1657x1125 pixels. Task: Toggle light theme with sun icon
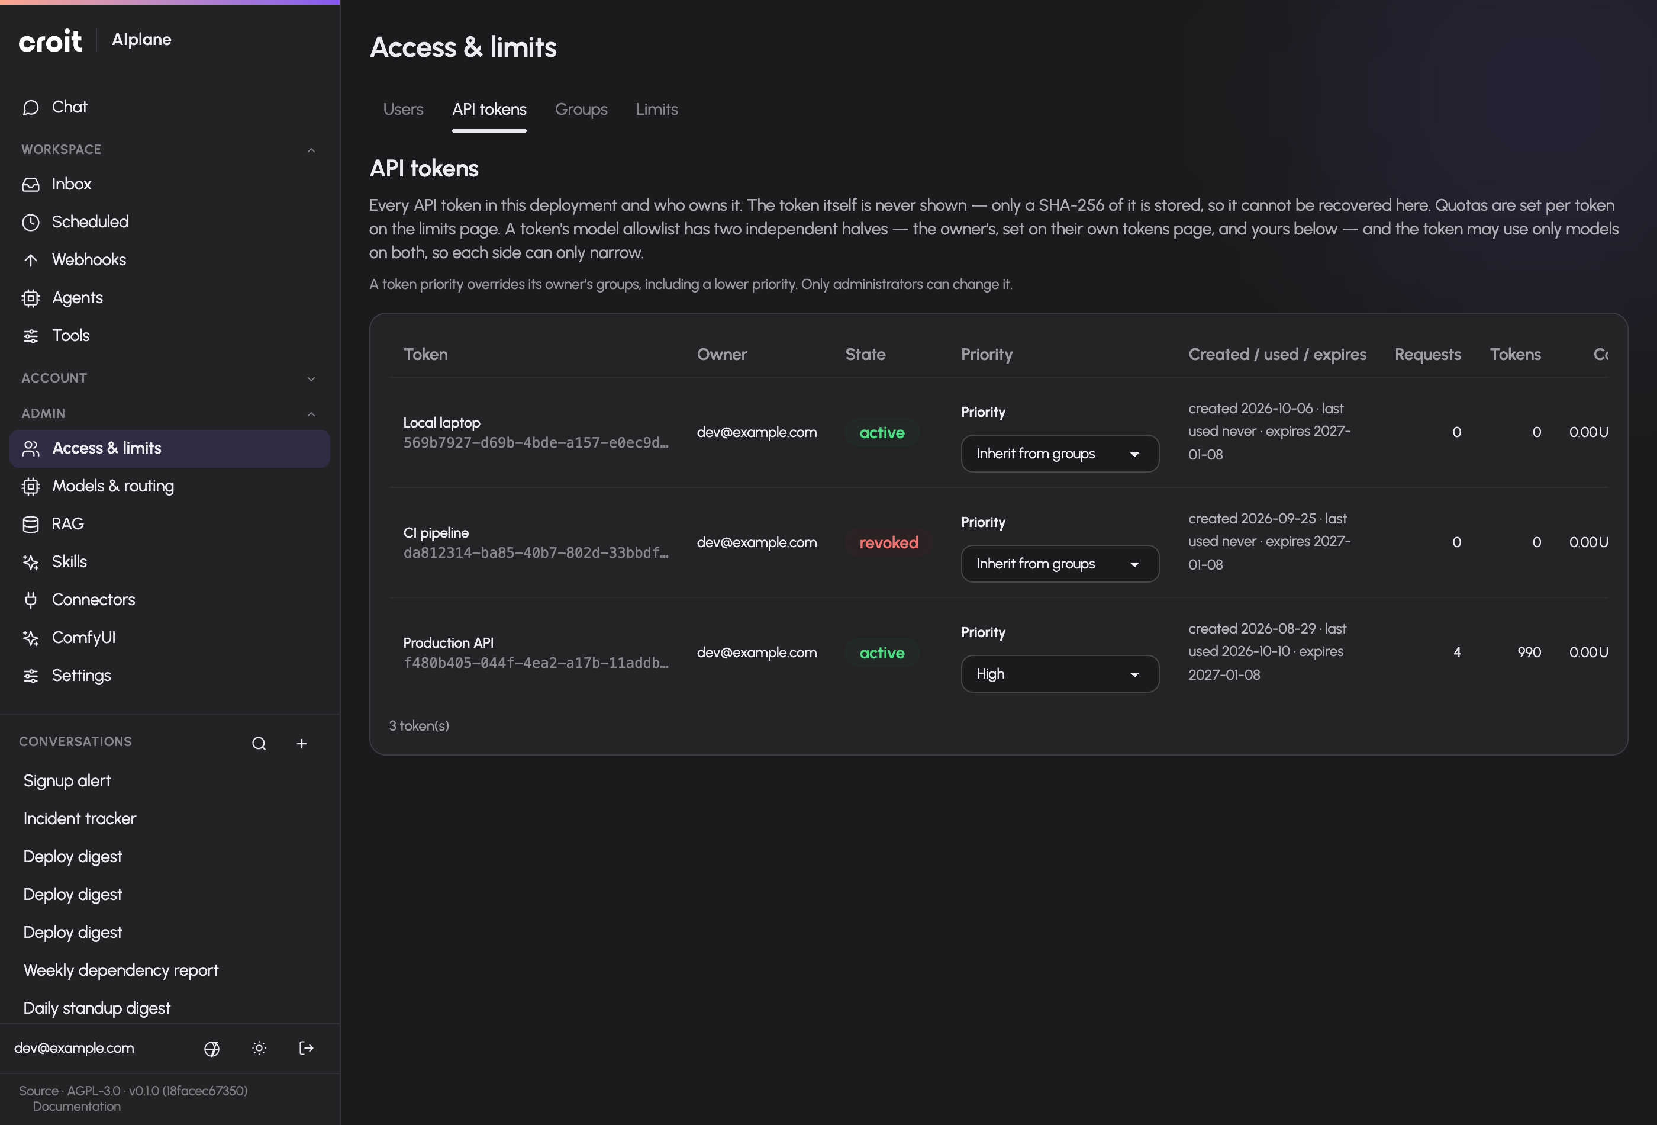click(x=259, y=1048)
